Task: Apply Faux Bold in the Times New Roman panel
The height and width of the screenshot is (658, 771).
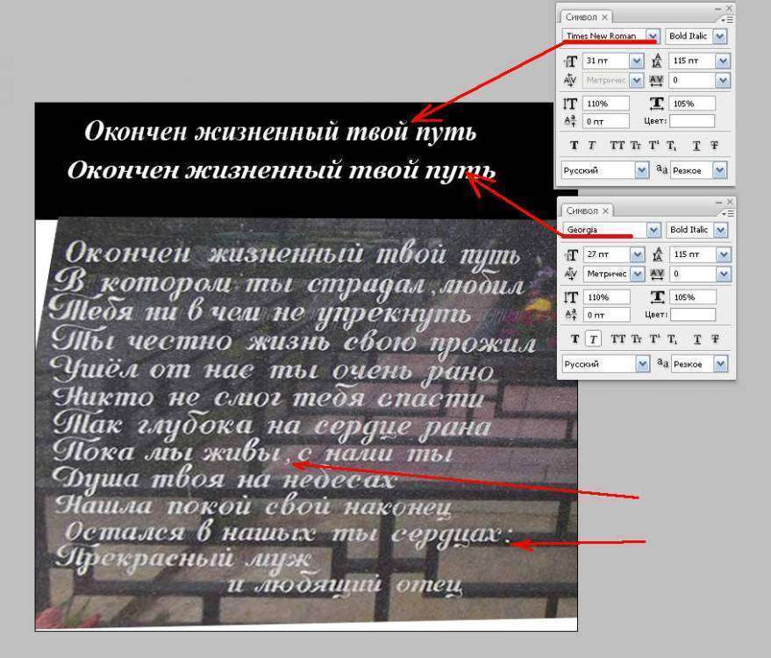Action: (575, 146)
